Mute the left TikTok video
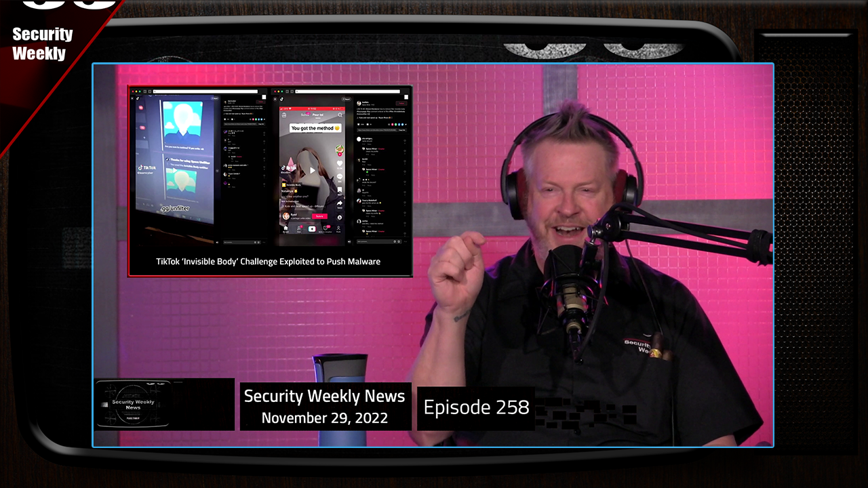The width and height of the screenshot is (868, 488). click(217, 242)
